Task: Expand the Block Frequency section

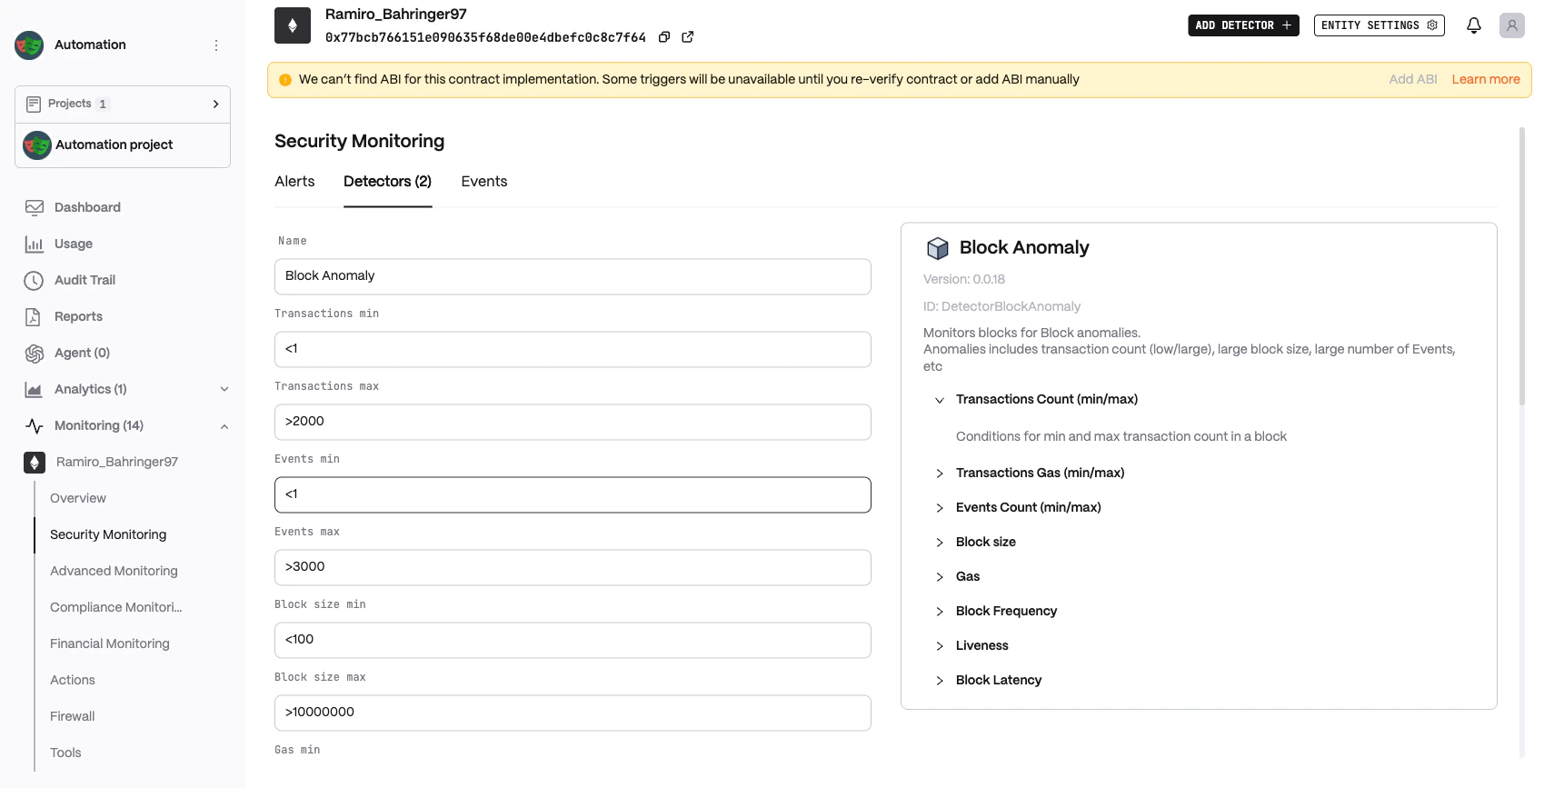Action: (940, 612)
